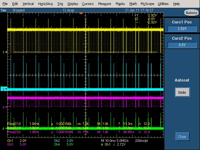Click the Undo autoset button

click(182, 92)
